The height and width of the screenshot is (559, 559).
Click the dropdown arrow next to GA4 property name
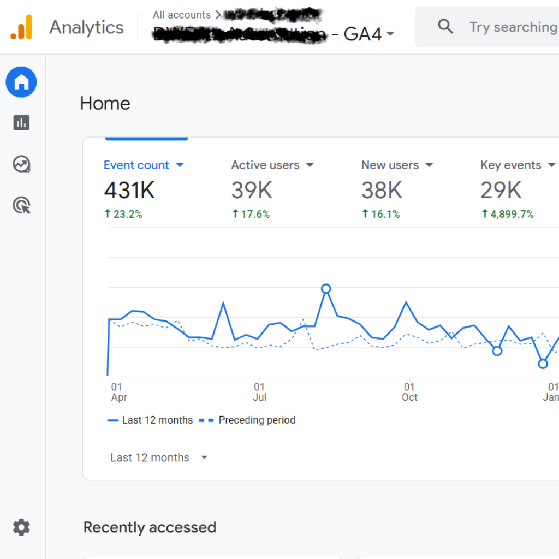[390, 33]
